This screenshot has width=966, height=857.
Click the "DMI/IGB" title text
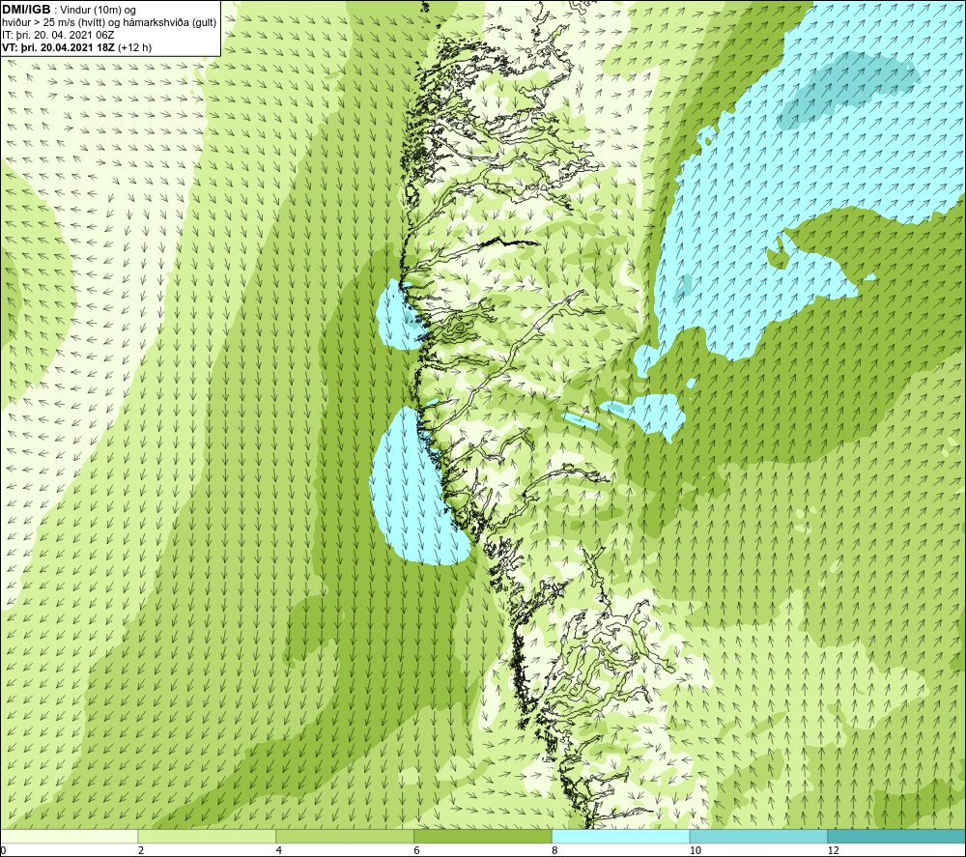tap(26, 10)
